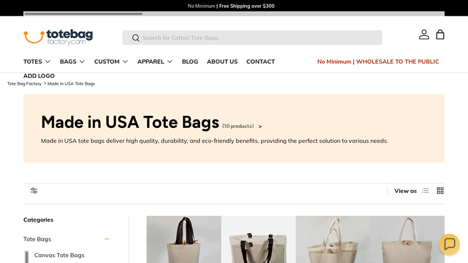Expand the APPAREL dropdown menu
The image size is (468, 263).
pos(155,61)
